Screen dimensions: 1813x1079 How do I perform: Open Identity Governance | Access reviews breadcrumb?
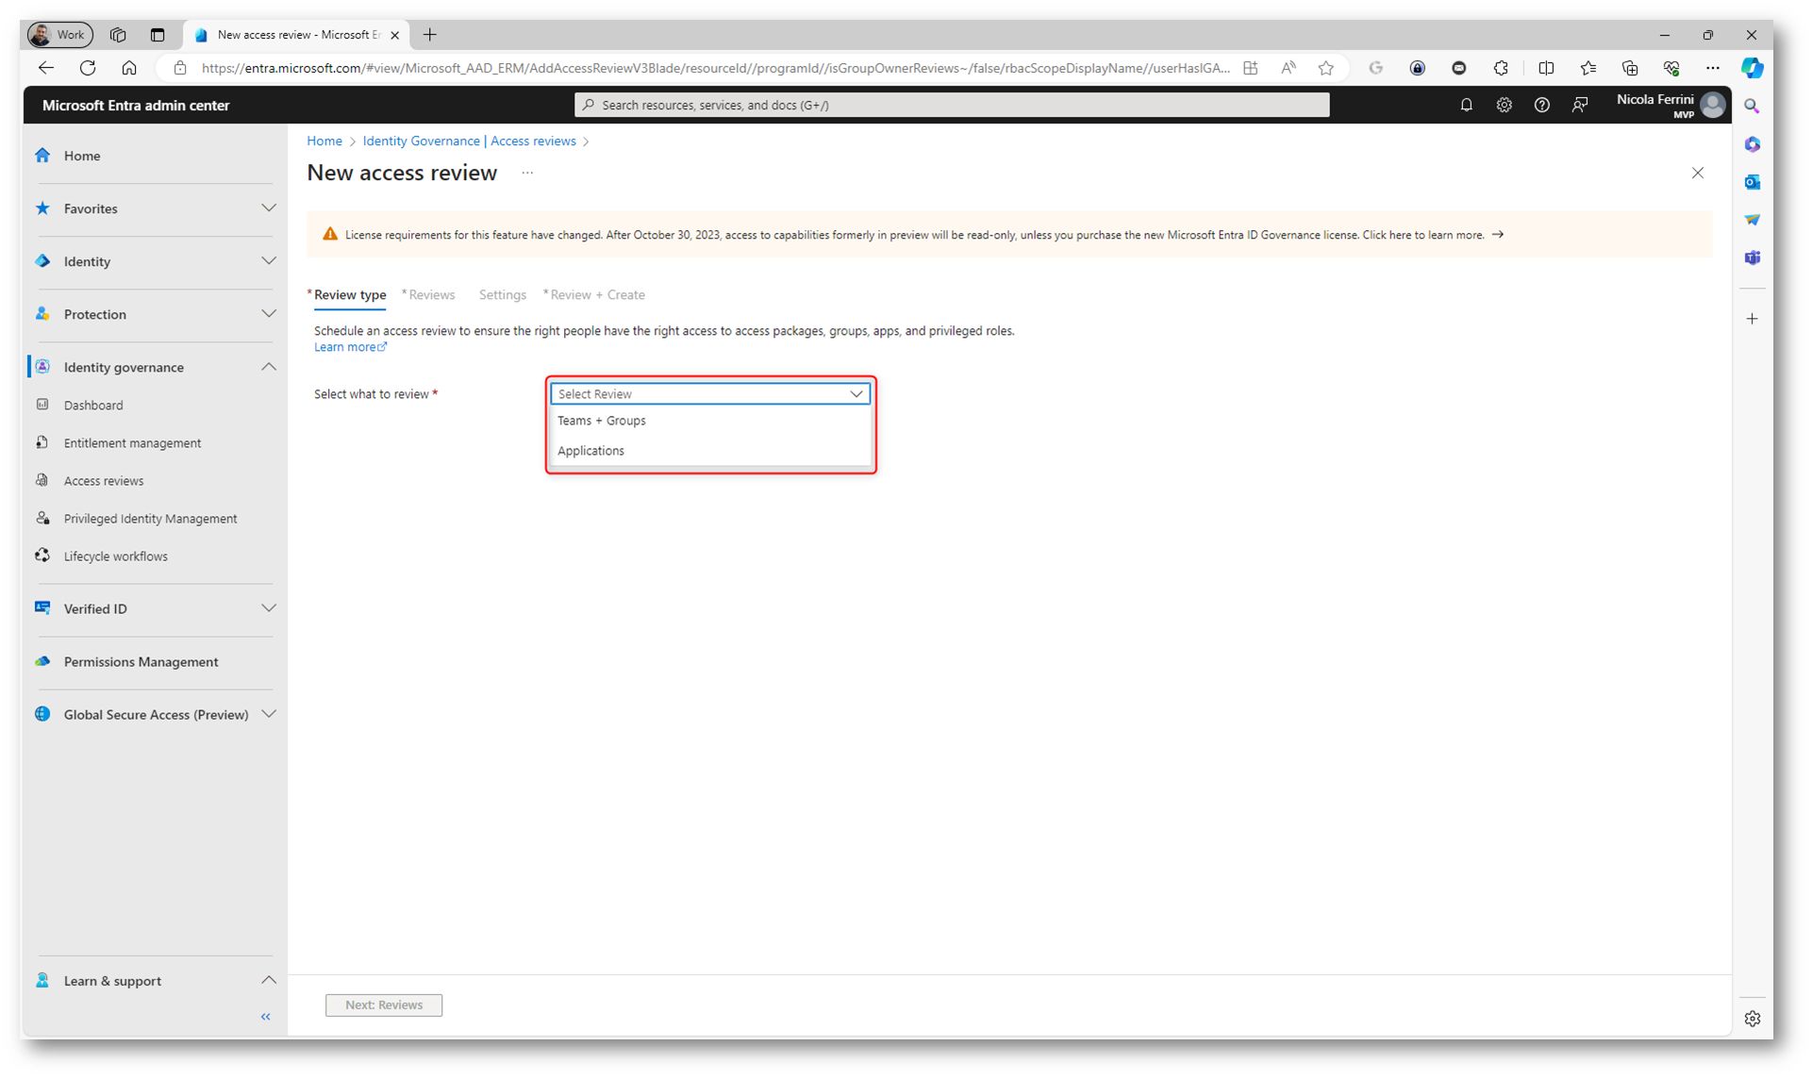[469, 141]
